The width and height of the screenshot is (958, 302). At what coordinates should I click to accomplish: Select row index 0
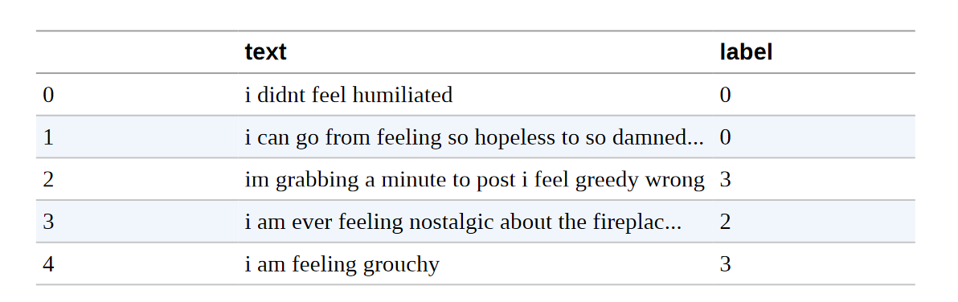(48, 95)
